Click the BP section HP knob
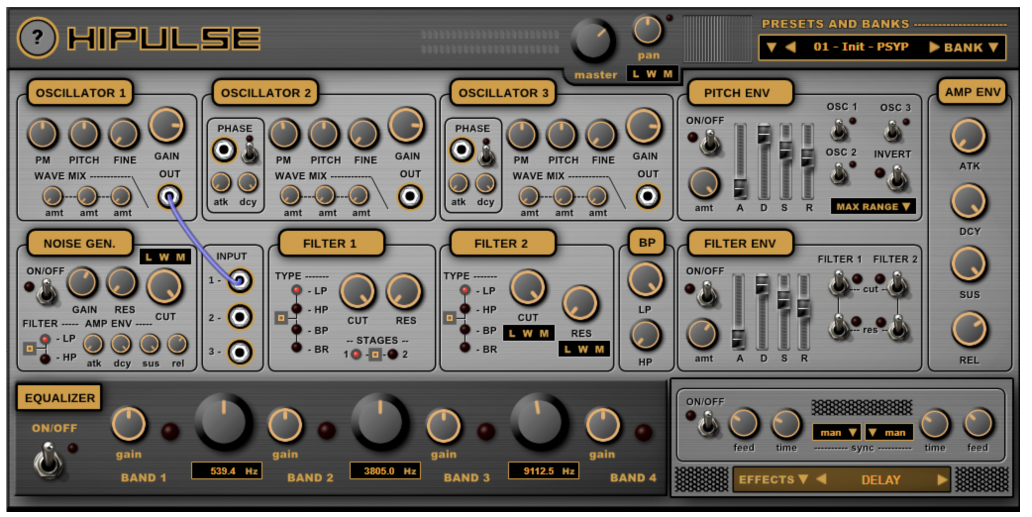Viewport: 1032px width, 517px height. [645, 335]
